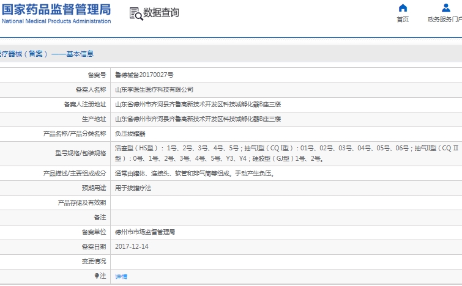Click the 数据查询 heading text
The image size is (462, 286).
pos(161,13)
